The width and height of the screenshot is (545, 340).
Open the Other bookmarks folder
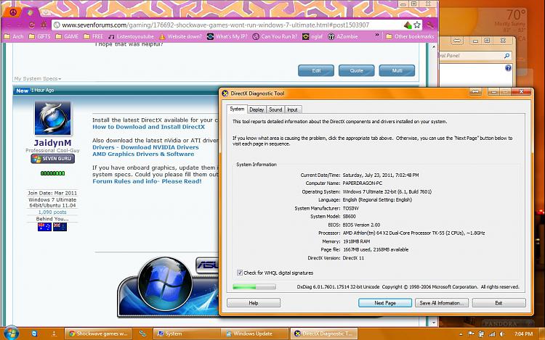coord(410,36)
